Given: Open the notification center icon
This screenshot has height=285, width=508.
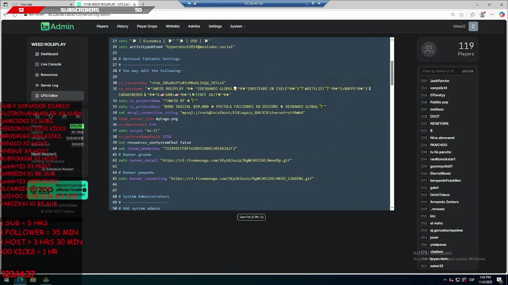Looking at the screenshot, I should click(x=500, y=280).
